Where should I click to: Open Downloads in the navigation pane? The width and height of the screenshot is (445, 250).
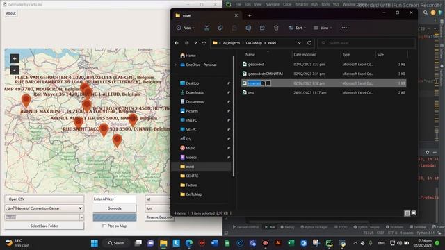pyautogui.click(x=195, y=92)
